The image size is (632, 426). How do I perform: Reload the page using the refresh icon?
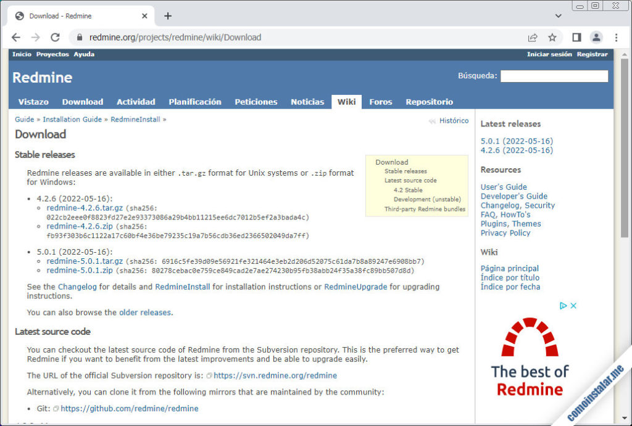pos(56,38)
